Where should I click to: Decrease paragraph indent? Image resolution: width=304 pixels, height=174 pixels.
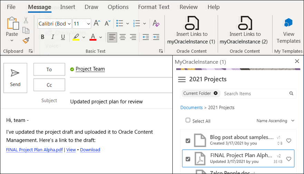point(145,37)
